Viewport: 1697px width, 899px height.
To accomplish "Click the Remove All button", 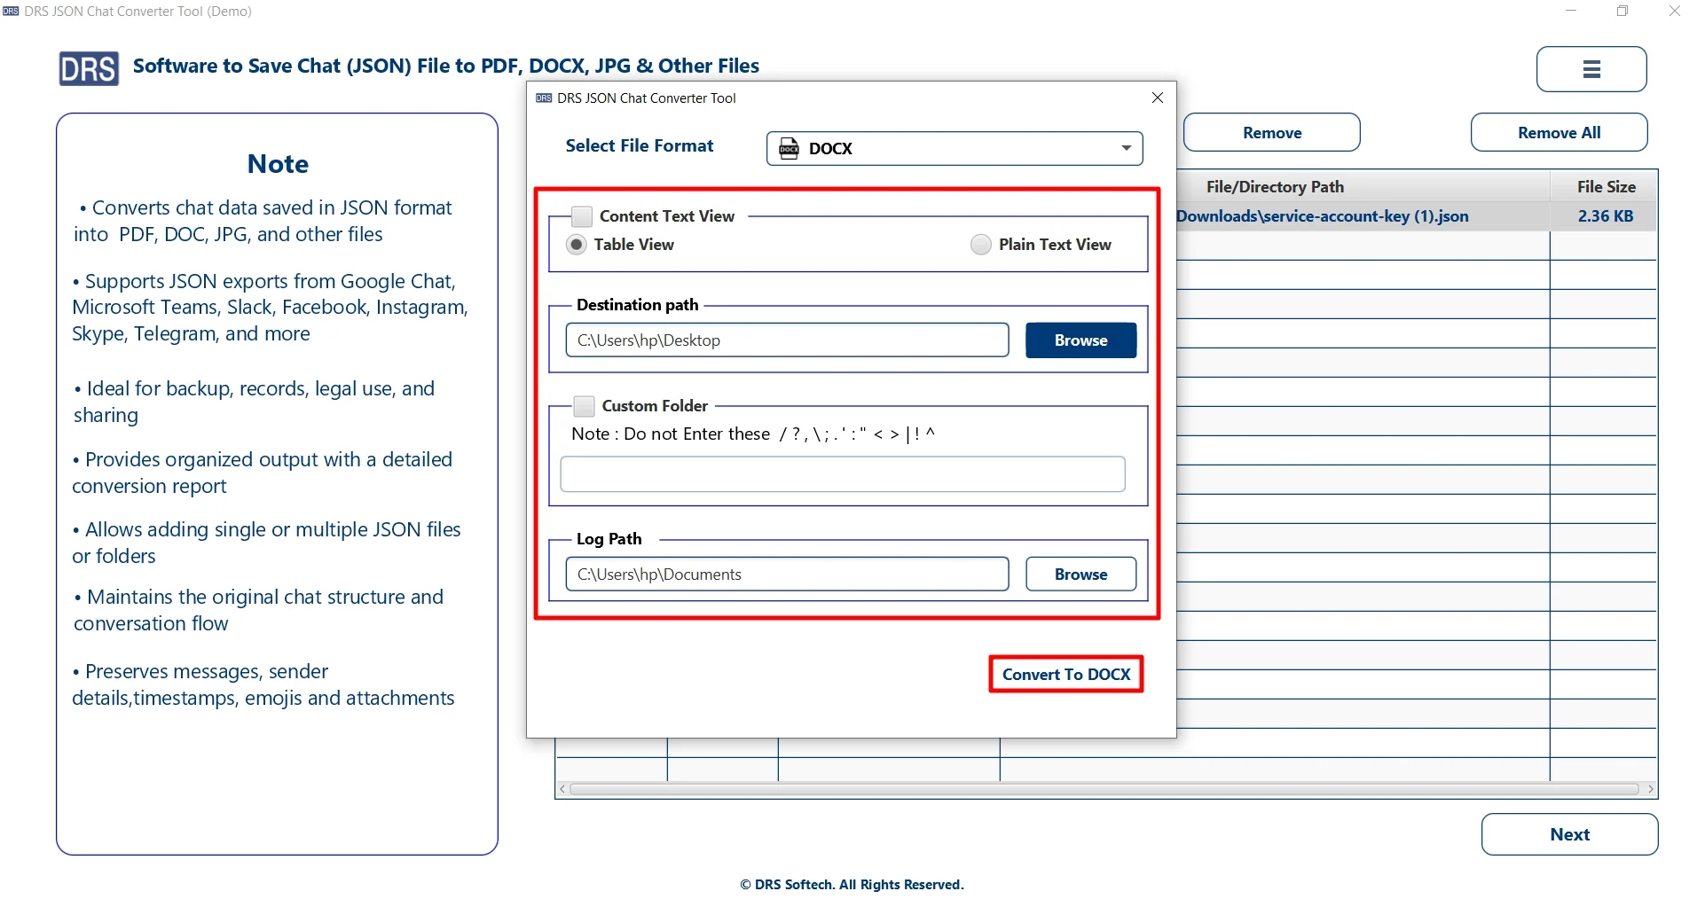I will 1559,133.
